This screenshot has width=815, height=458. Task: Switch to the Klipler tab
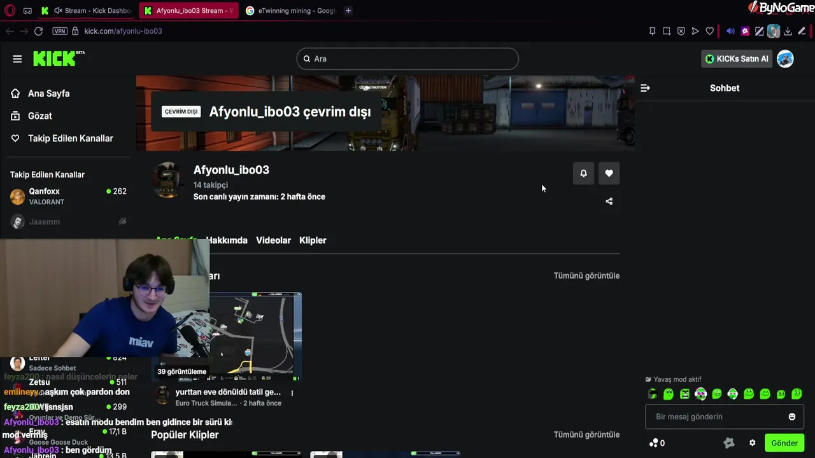coord(313,240)
